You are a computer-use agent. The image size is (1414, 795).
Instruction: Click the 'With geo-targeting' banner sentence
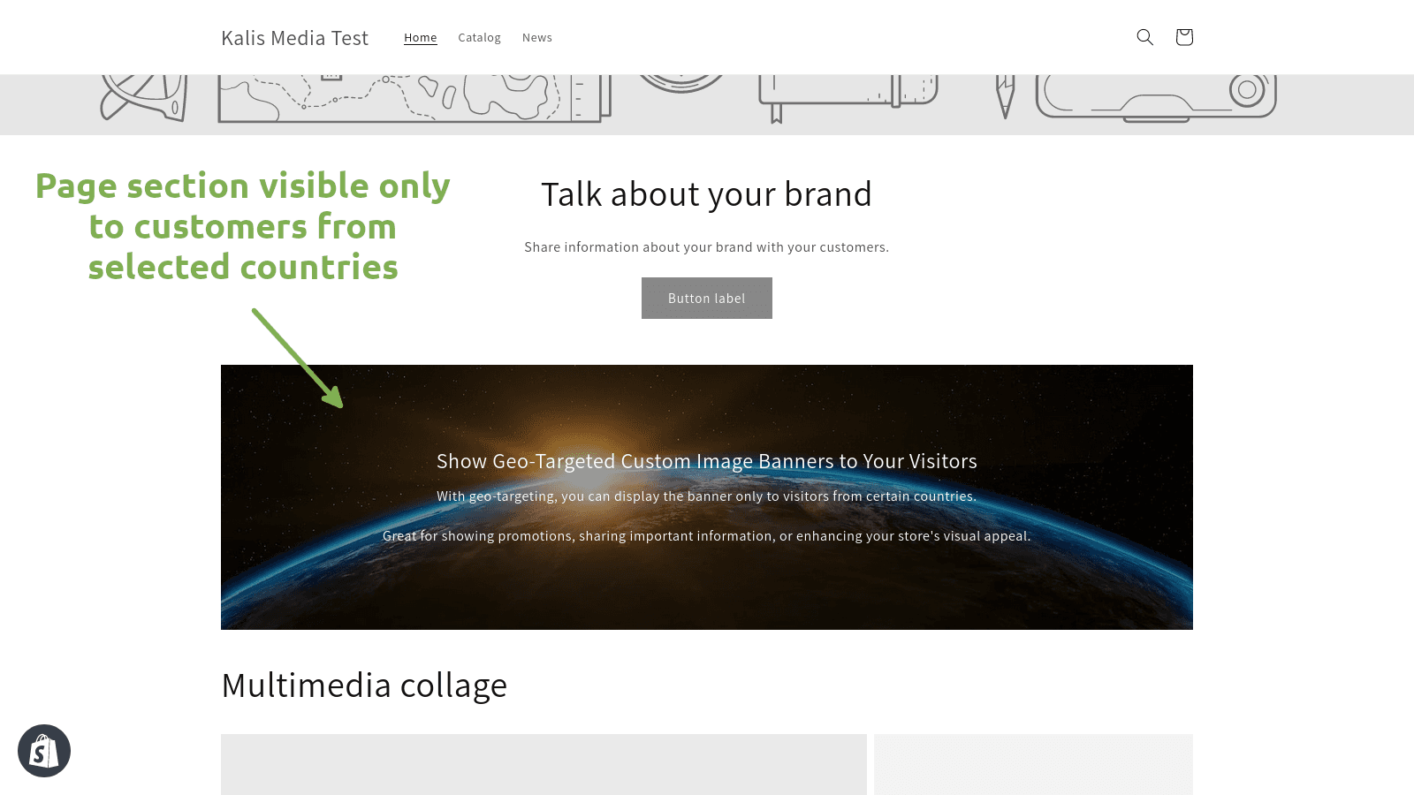click(x=707, y=496)
